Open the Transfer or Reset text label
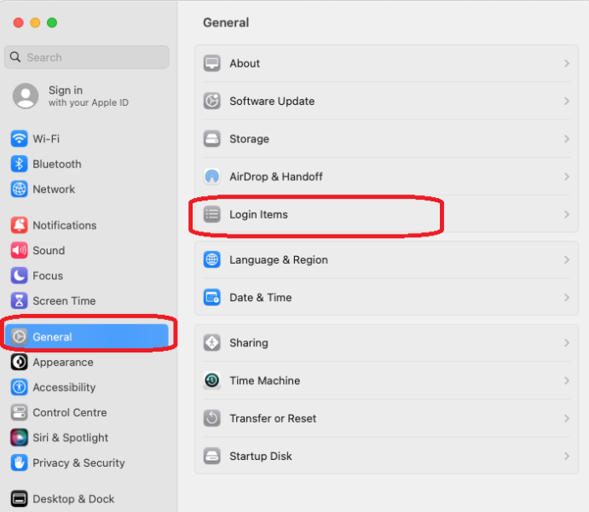Viewport: 589px width, 512px height. [273, 418]
